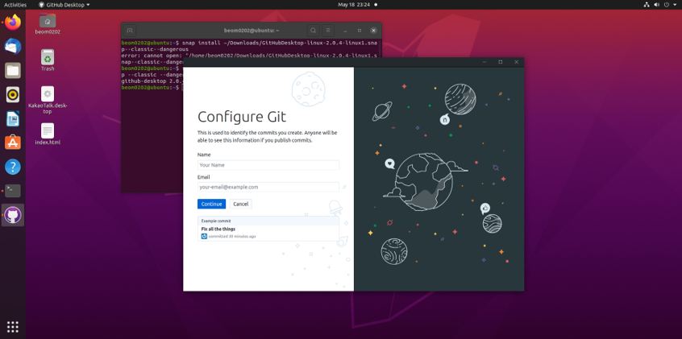
Task: Click Activities in the top bar
Action: [x=15, y=5]
